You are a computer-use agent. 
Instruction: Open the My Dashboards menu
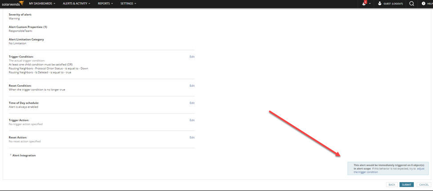(x=42, y=4)
